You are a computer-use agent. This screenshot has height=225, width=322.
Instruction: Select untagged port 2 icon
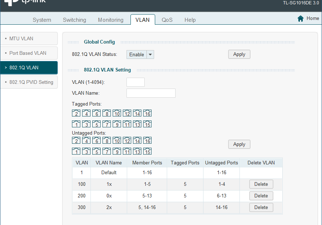point(76,140)
